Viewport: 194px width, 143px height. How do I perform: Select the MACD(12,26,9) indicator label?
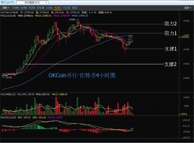point(8,117)
